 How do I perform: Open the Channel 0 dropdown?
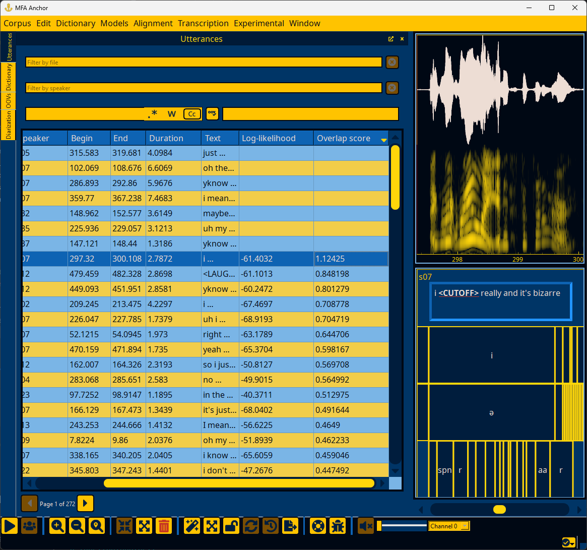tap(449, 526)
